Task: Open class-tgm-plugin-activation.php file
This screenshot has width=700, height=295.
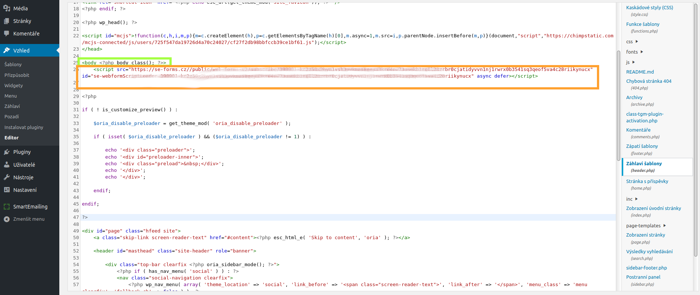Action: tap(645, 118)
